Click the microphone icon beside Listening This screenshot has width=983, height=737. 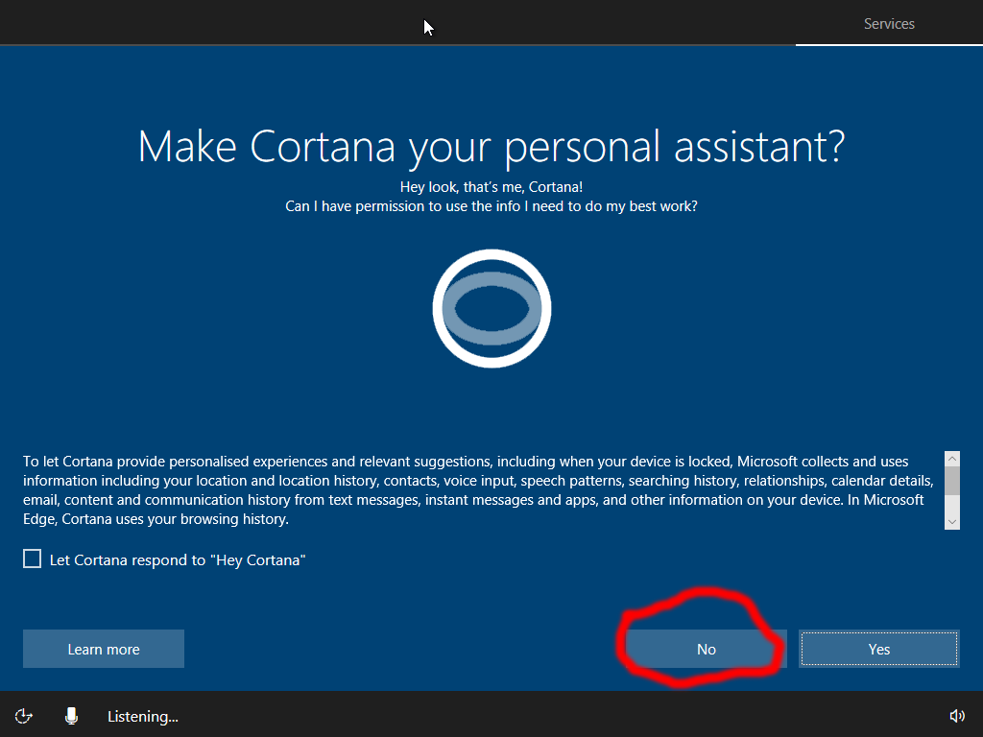[71, 716]
